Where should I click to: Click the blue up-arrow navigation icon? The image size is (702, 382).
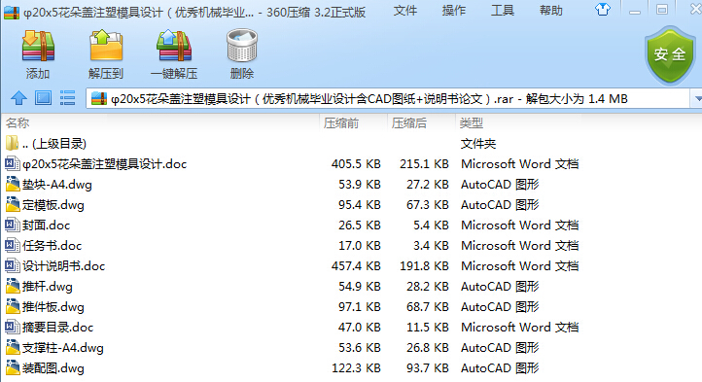coord(18,98)
